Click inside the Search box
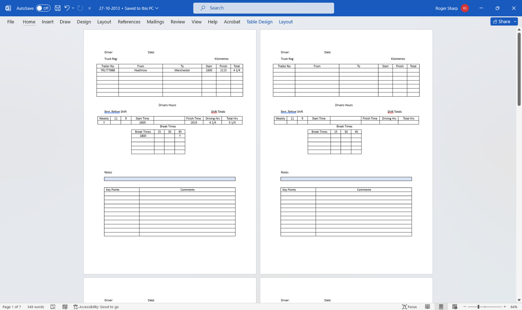The image size is (522, 310). [263, 8]
